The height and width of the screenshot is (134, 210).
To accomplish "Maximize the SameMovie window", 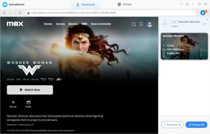I will click(199, 4).
